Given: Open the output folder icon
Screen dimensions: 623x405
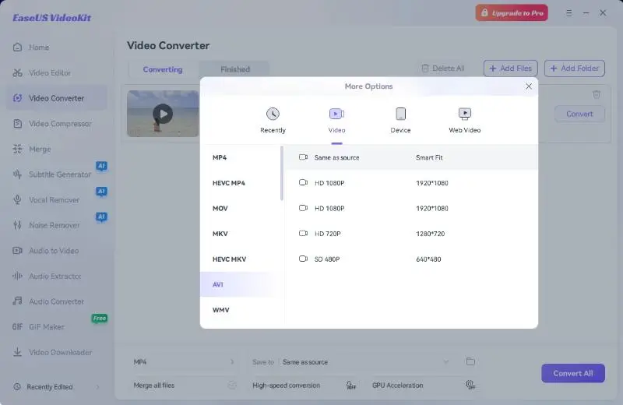Looking at the screenshot, I should pos(470,361).
